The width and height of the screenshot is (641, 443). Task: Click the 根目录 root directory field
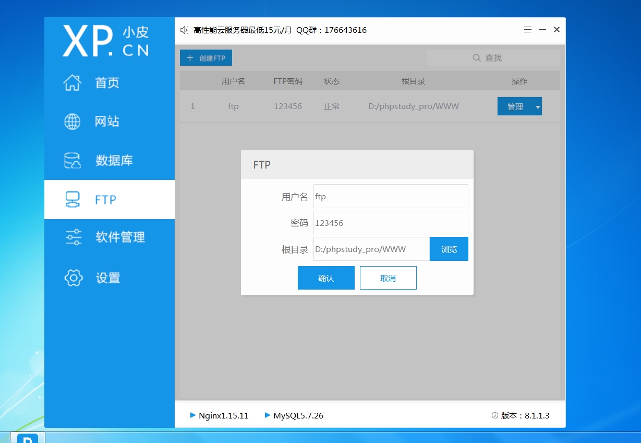pos(371,249)
